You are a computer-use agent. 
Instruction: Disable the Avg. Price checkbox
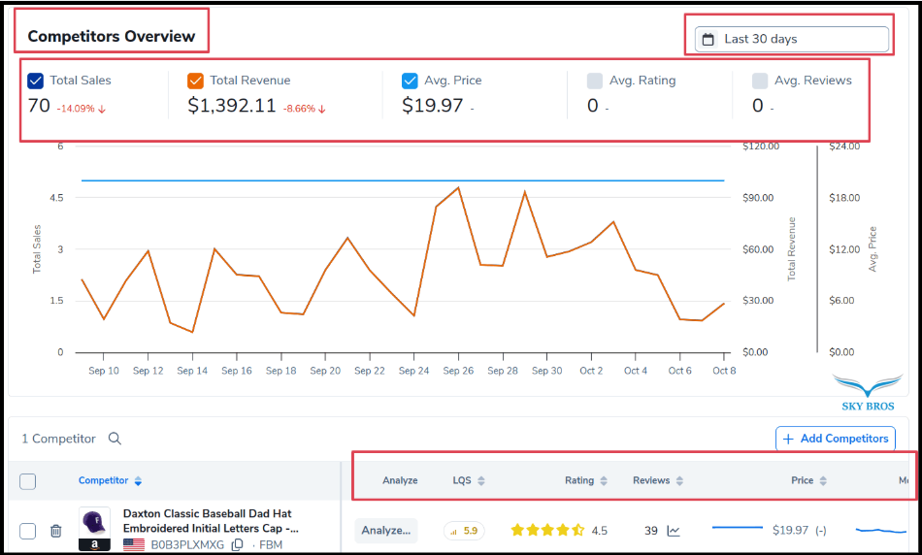[x=410, y=81]
